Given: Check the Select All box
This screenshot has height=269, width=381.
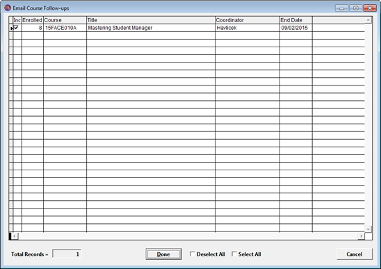Looking at the screenshot, I should tap(234, 254).
